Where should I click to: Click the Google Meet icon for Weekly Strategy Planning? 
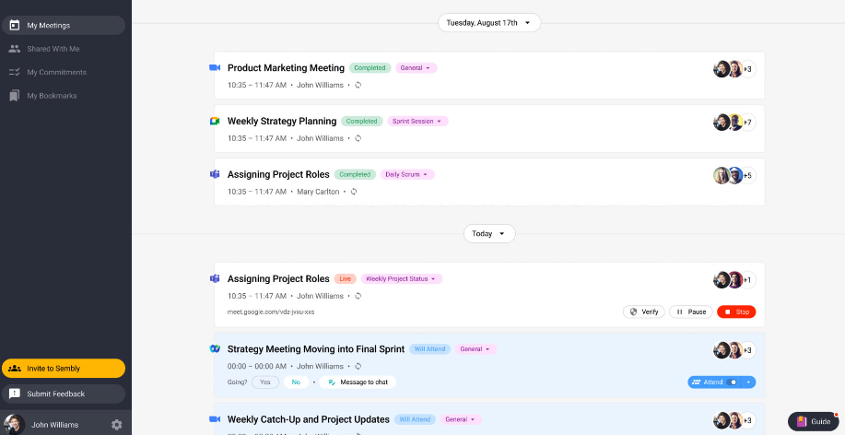click(x=215, y=122)
